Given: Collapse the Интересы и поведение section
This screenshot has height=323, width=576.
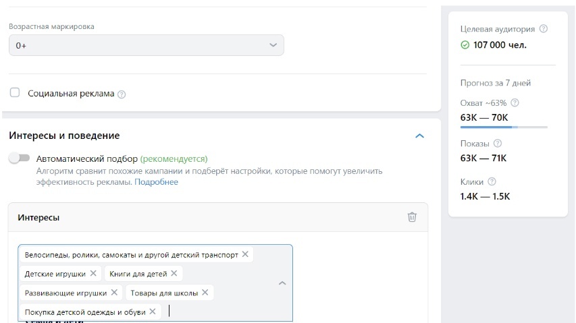Looking at the screenshot, I should point(419,136).
